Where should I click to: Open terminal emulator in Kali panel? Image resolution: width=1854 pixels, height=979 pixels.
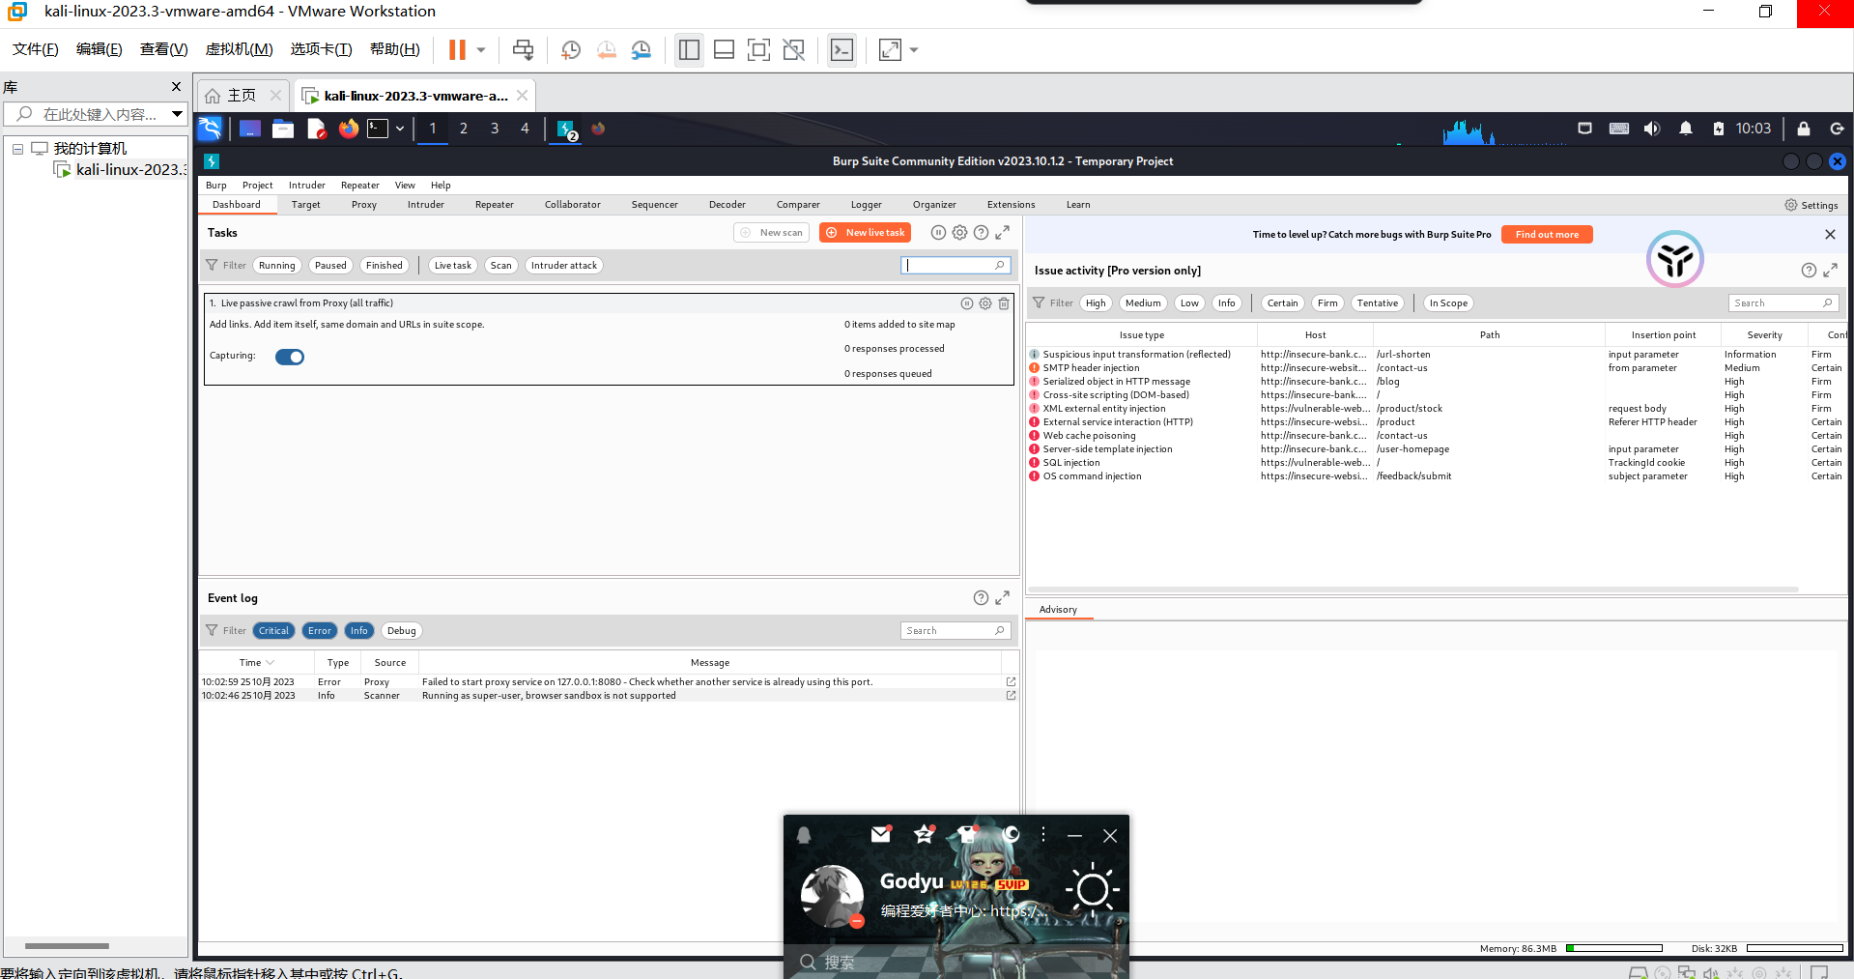(x=378, y=129)
